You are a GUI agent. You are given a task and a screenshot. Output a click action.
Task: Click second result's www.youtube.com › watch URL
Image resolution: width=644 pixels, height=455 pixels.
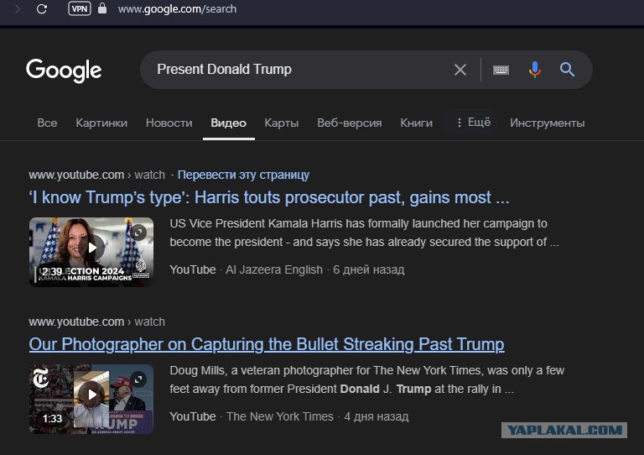click(x=96, y=322)
